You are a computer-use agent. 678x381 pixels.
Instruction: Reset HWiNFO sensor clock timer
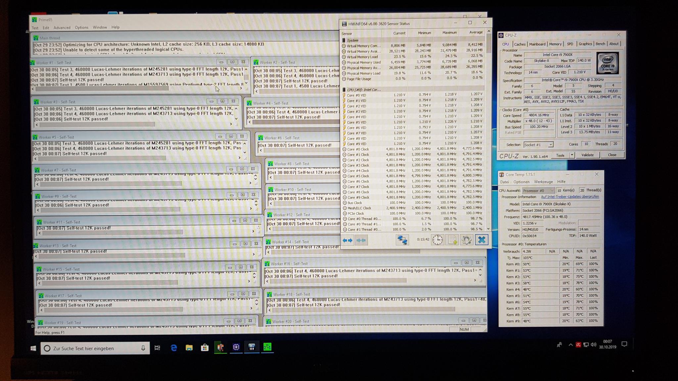(437, 240)
